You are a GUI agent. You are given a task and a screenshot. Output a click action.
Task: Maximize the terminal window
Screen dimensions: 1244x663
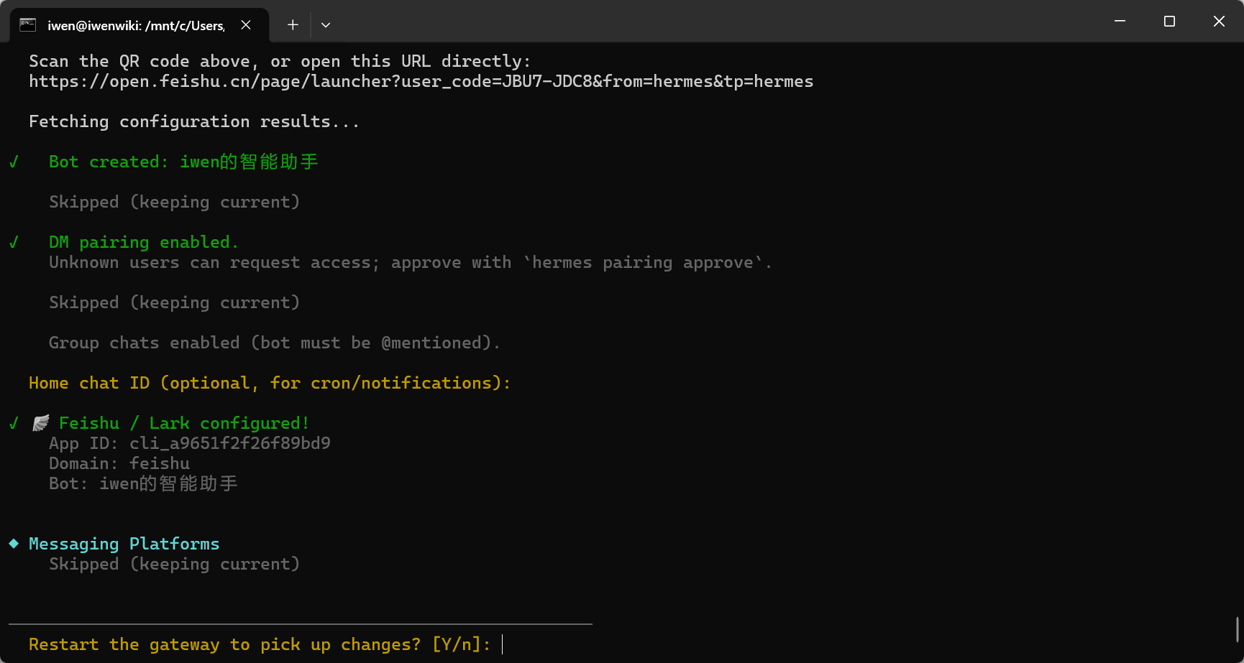click(x=1169, y=22)
